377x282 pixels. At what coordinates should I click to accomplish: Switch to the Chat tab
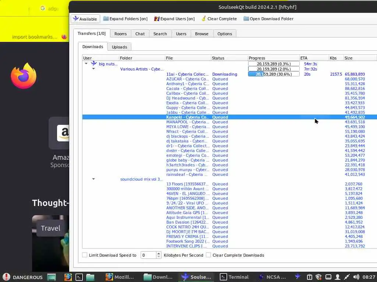tap(140, 34)
